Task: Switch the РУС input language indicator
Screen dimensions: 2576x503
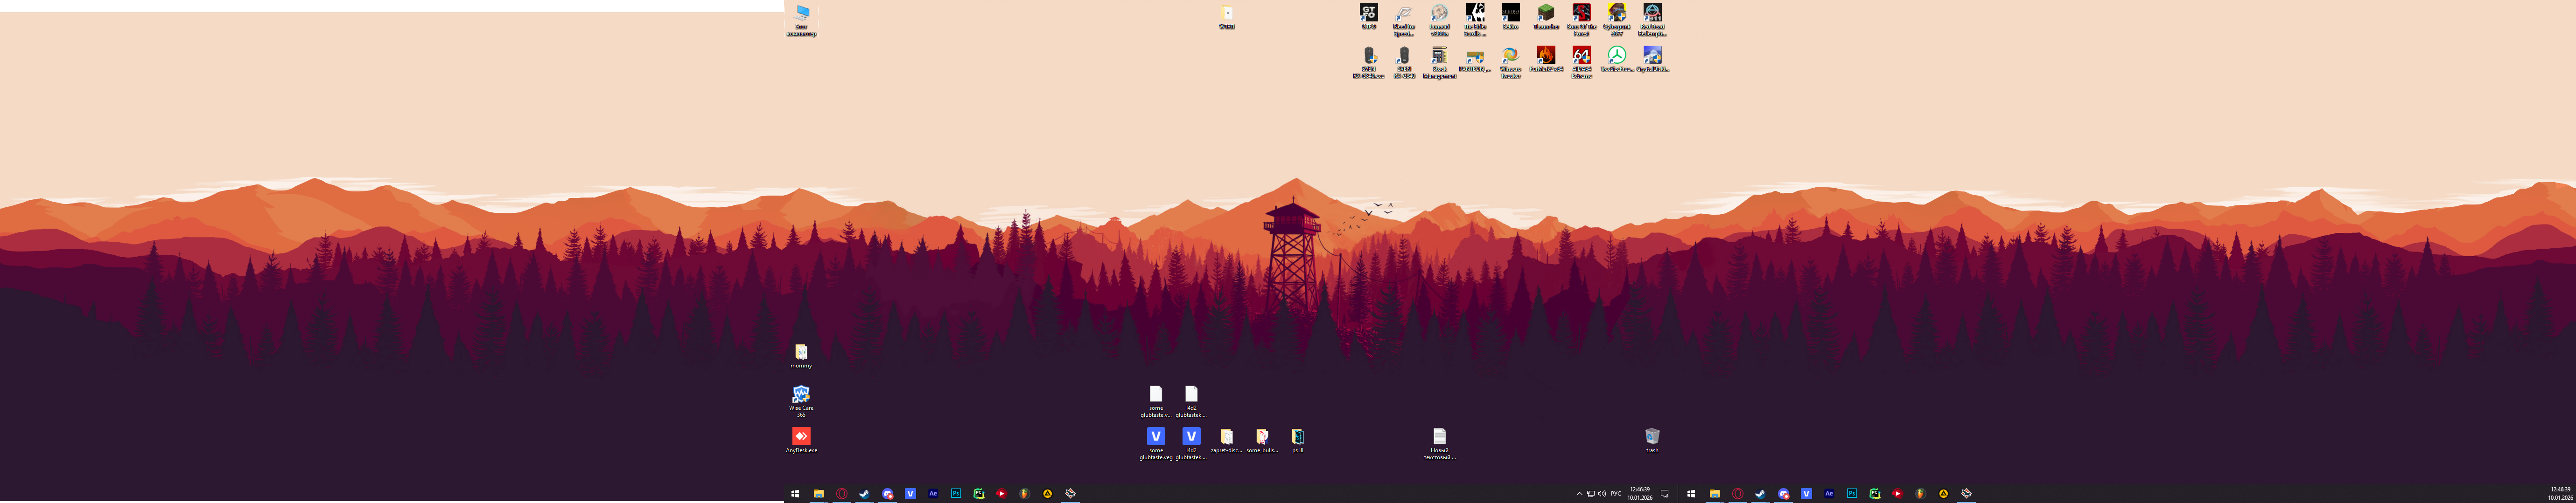Action: coord(1616,494)
